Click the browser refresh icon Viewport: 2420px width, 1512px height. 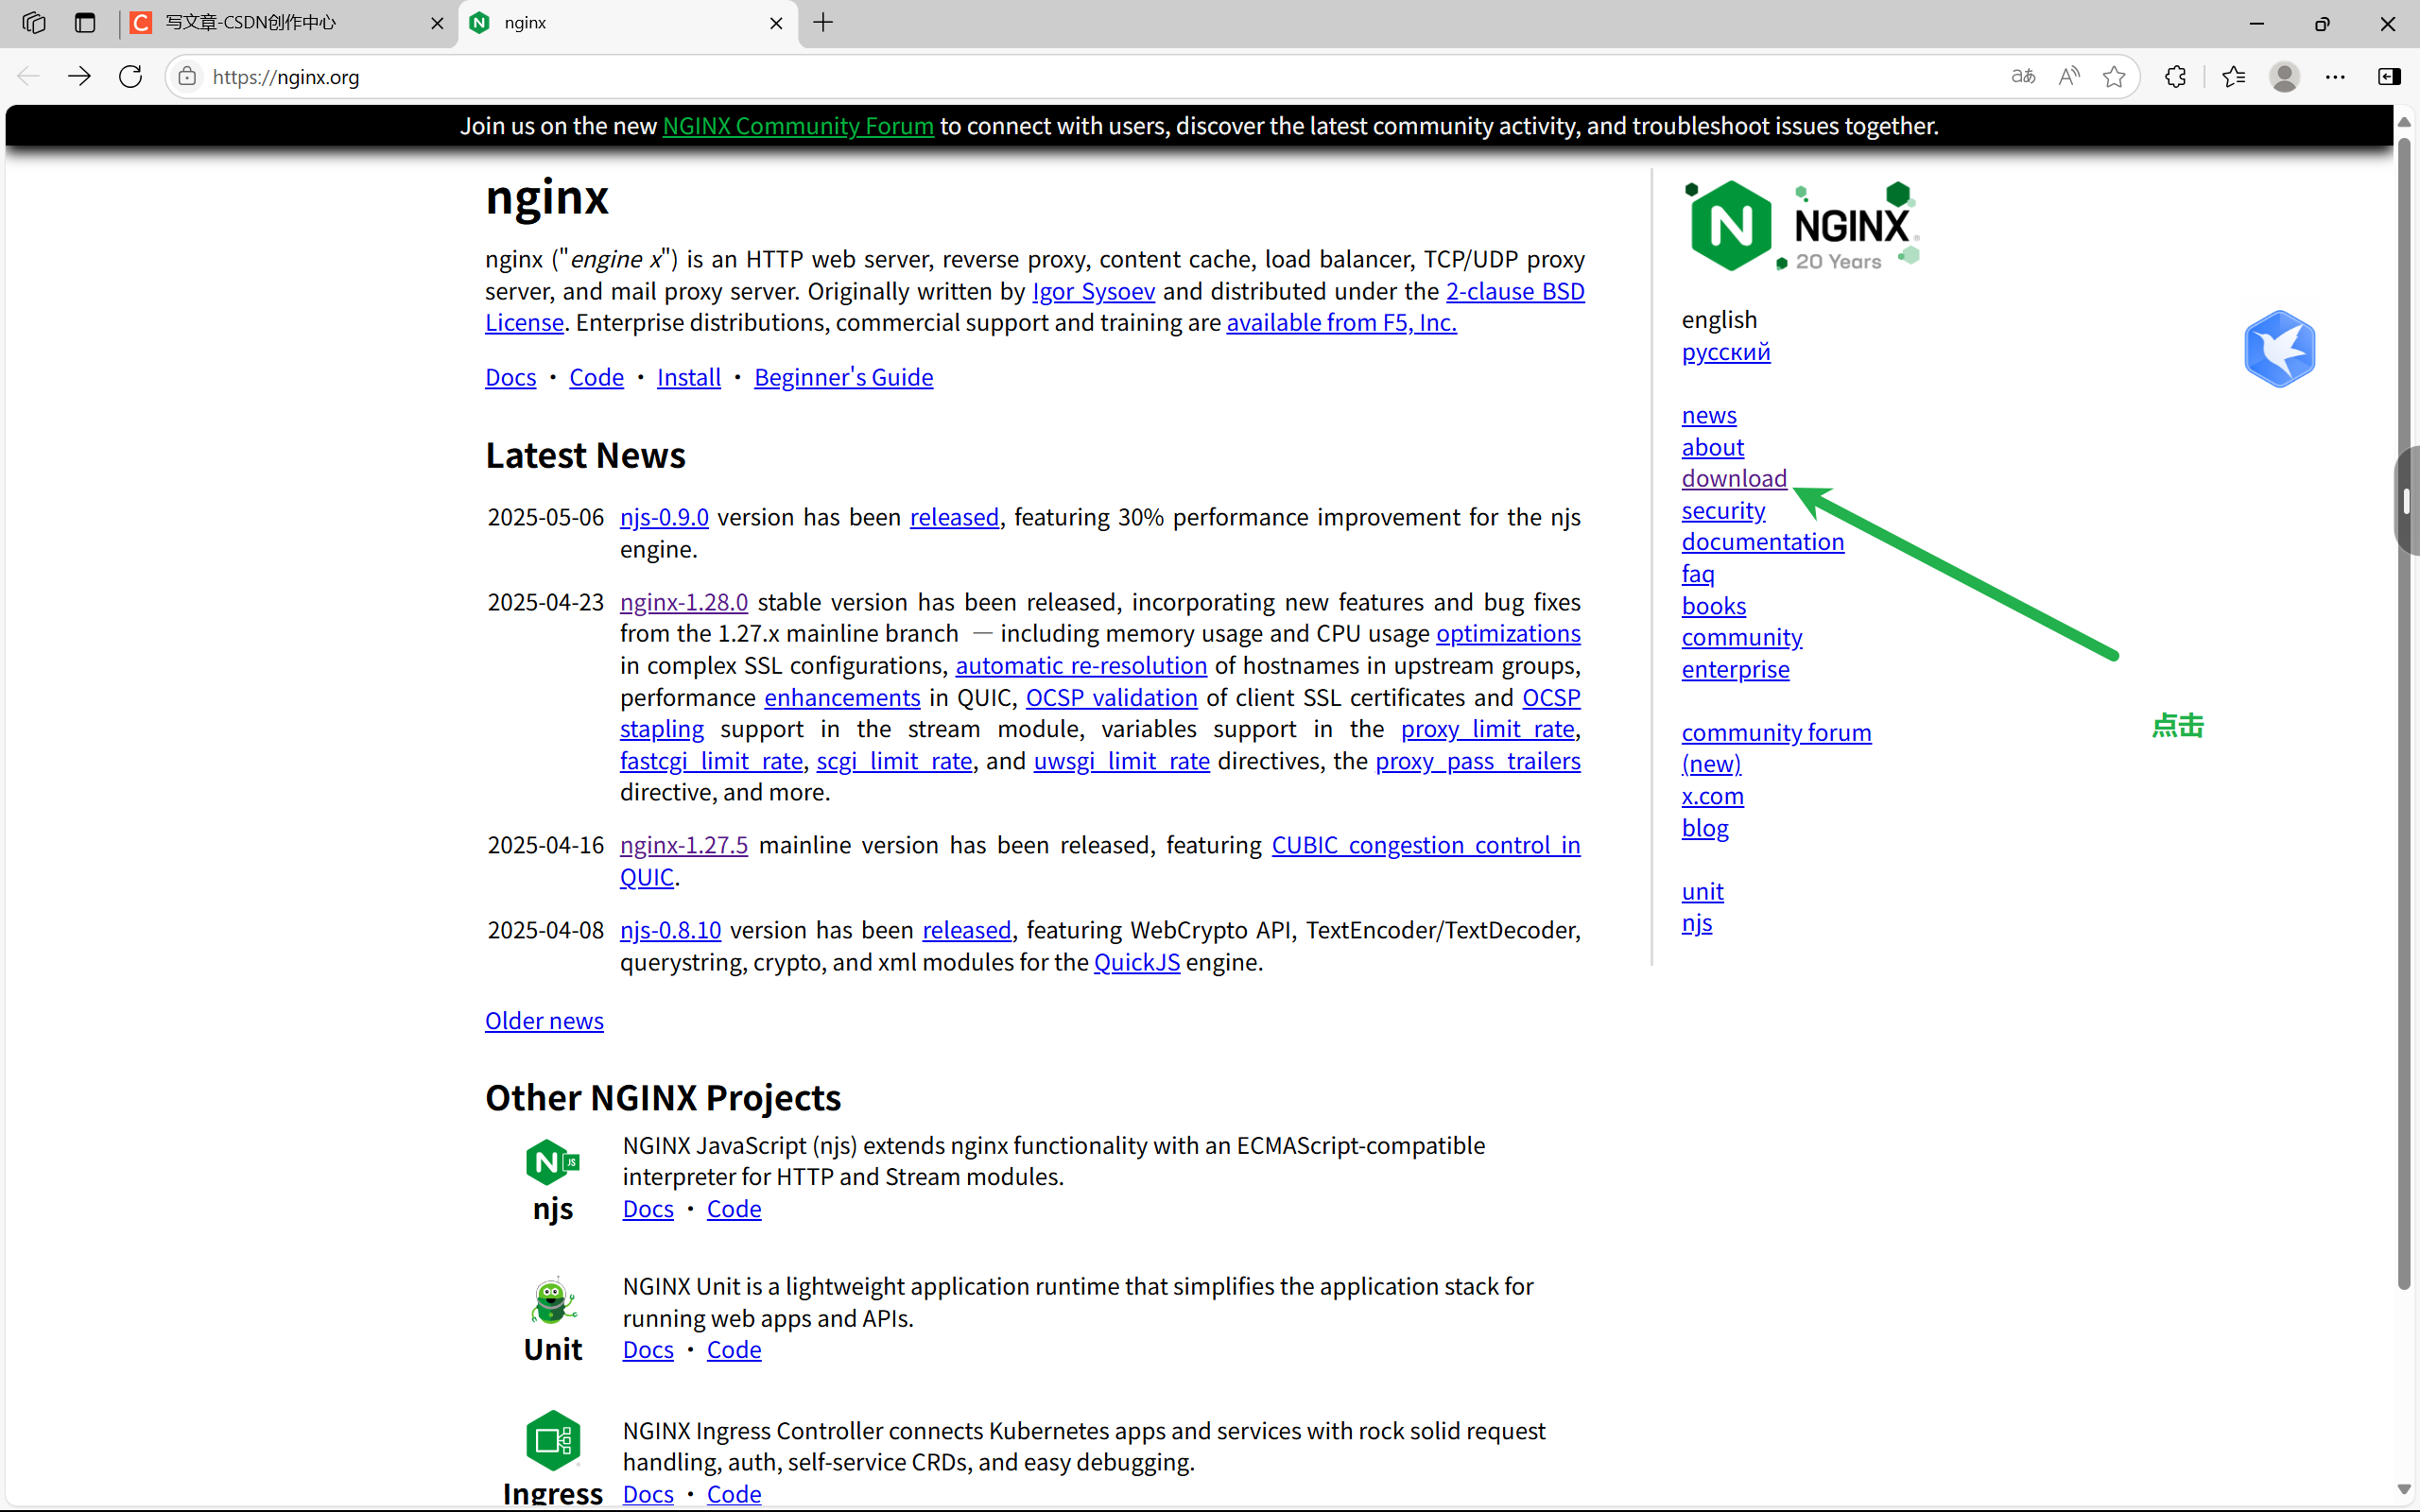130,76
